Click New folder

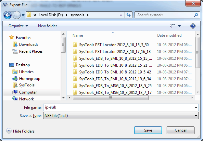47,26
